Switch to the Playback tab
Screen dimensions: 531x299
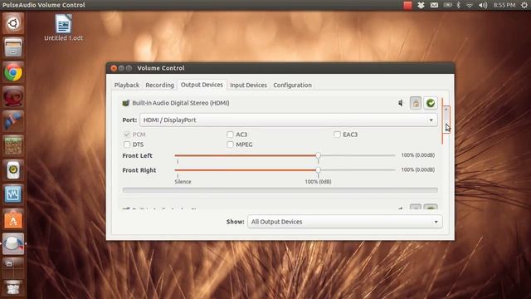[127, 85]
